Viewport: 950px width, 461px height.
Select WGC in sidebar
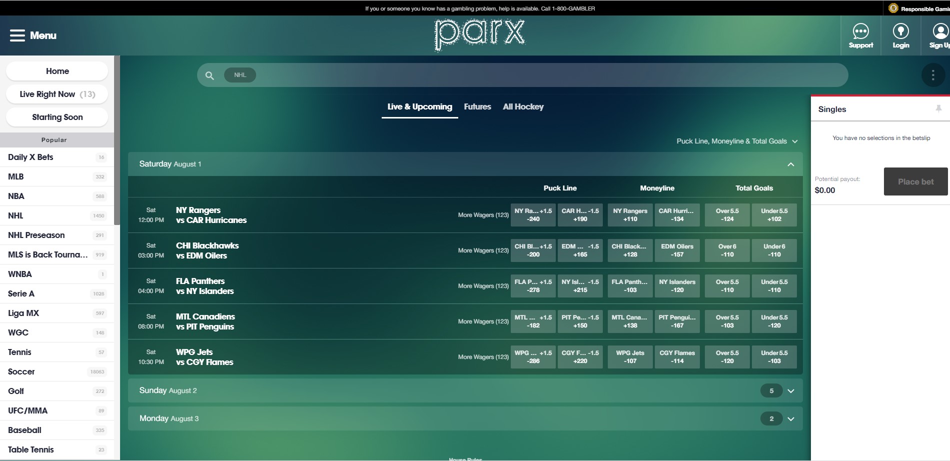57,332
